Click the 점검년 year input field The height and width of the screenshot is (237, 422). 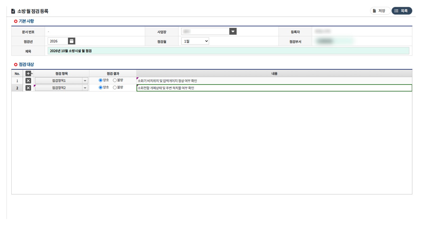pos(58,41)
